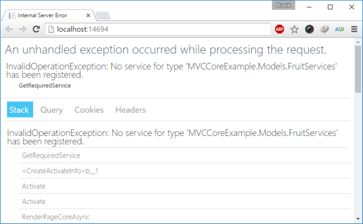Click the grey extension icon

(x=324, y=29)
